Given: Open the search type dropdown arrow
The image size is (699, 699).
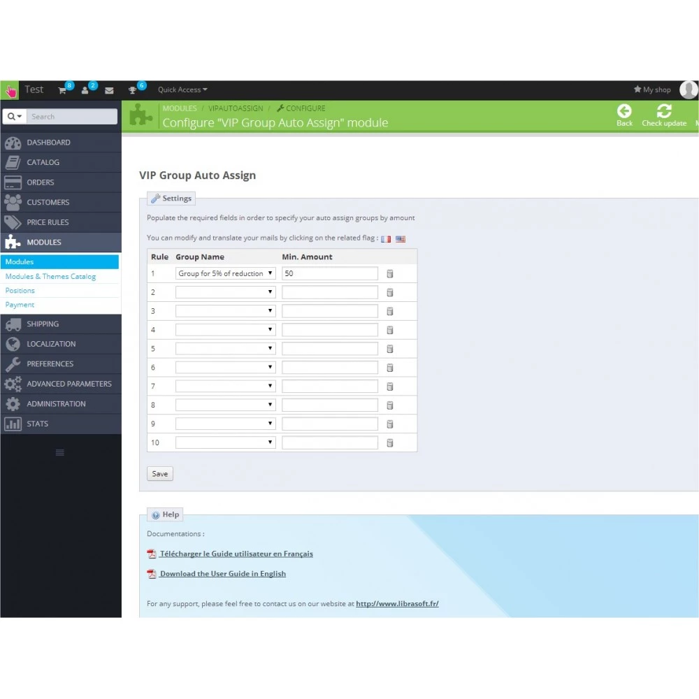Looking at the screenshot, I should click(x=15, y=117).
